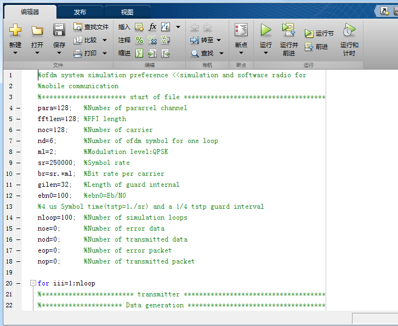
Task: Click code text 'nloop=100;'
Action: (56, 218)
